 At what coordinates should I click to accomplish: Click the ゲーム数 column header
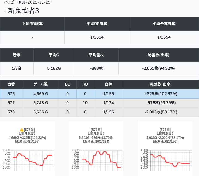point(40,84)
